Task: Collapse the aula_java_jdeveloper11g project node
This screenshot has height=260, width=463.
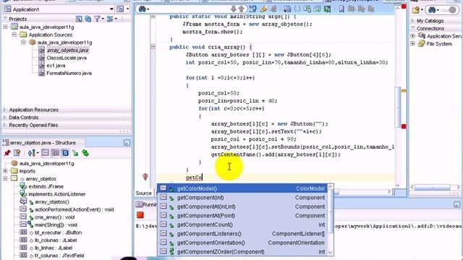Action: coord(6,27)
